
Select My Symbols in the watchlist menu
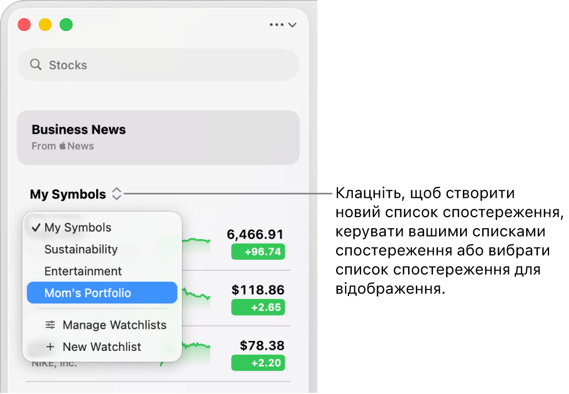click(x=102, y=228)
